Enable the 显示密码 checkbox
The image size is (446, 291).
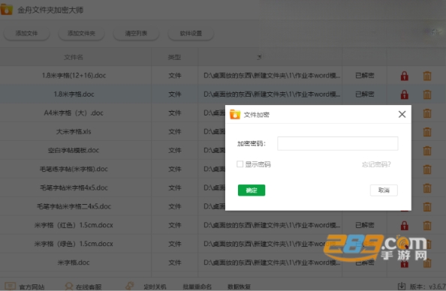pos(240,164)
